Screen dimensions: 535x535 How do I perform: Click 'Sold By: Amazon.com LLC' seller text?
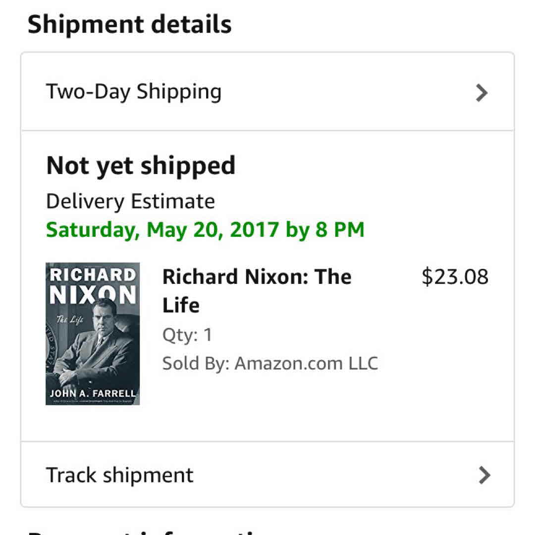coord(270,364)
